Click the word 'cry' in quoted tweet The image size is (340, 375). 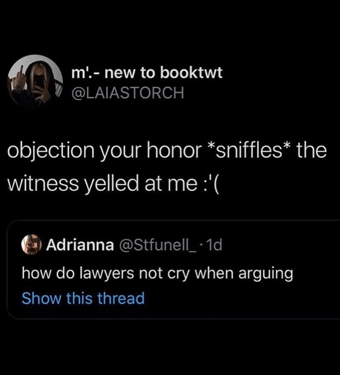click(178, 274)
